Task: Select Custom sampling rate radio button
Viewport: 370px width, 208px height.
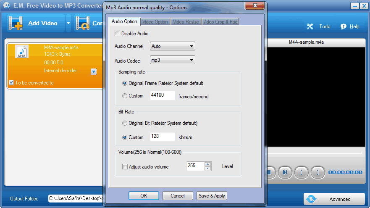Action: click(x=125, y=96)
